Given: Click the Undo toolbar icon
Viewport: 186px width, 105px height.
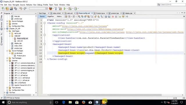Looking at the screenshot, I should coord(21,8).
